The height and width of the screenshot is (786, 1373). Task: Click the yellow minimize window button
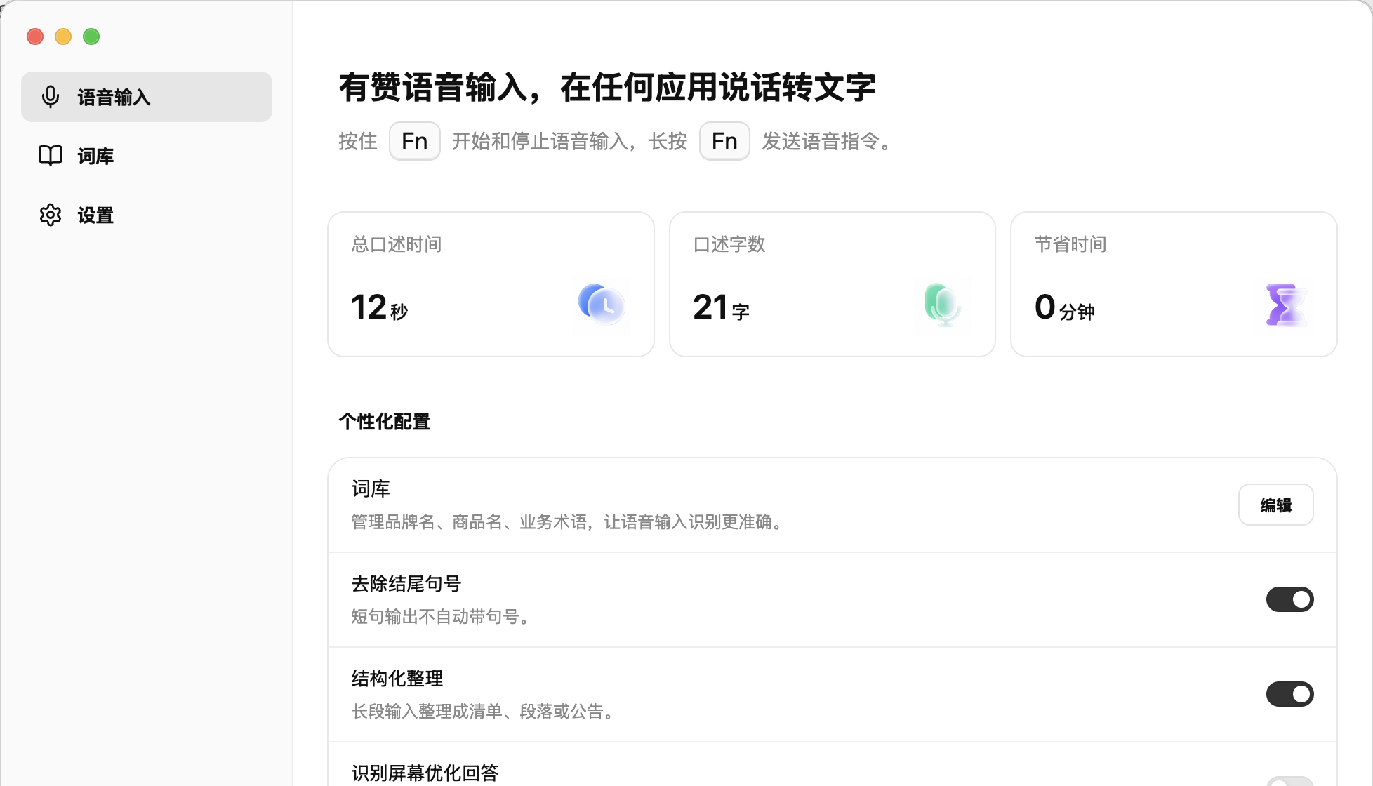click(x=63, y=36)
